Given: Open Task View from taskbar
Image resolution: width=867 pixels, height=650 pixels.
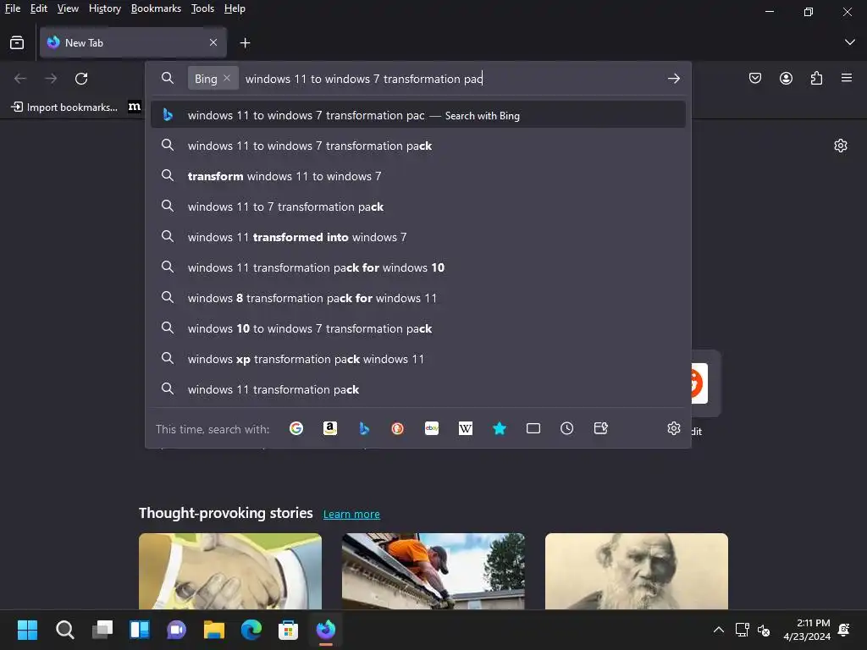Looking at the screenshot, I should pyautogui.click(x=102, y=630).
